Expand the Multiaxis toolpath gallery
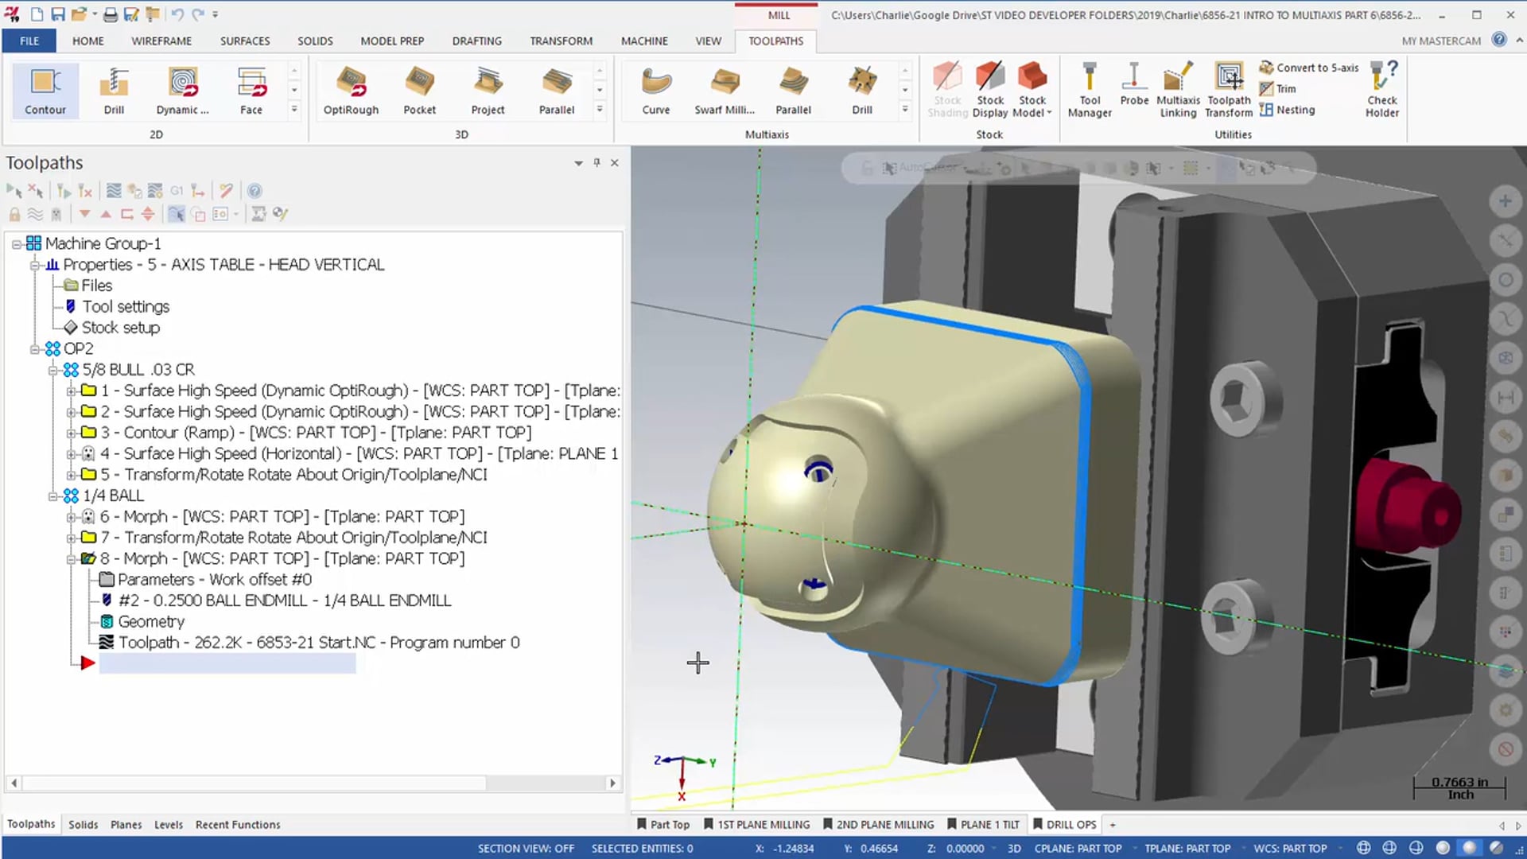The height and width of the screenshot is (859, 1527). coord(905,109)
